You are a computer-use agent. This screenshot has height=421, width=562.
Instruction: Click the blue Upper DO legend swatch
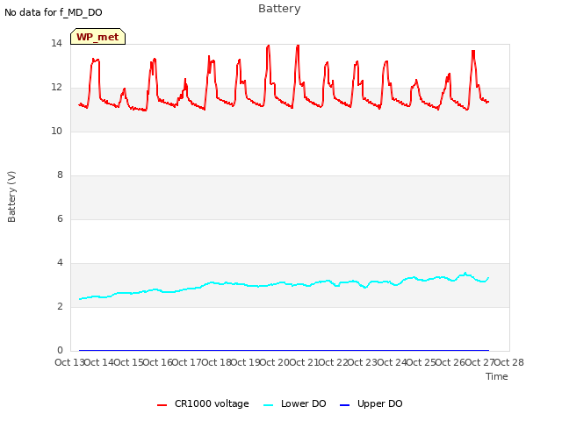click(x=344, y=405)
